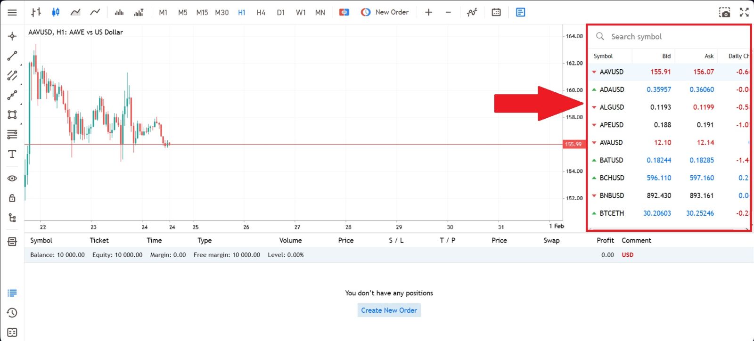
Task: Select the D1 timeframe
Action: coord(281,13)
